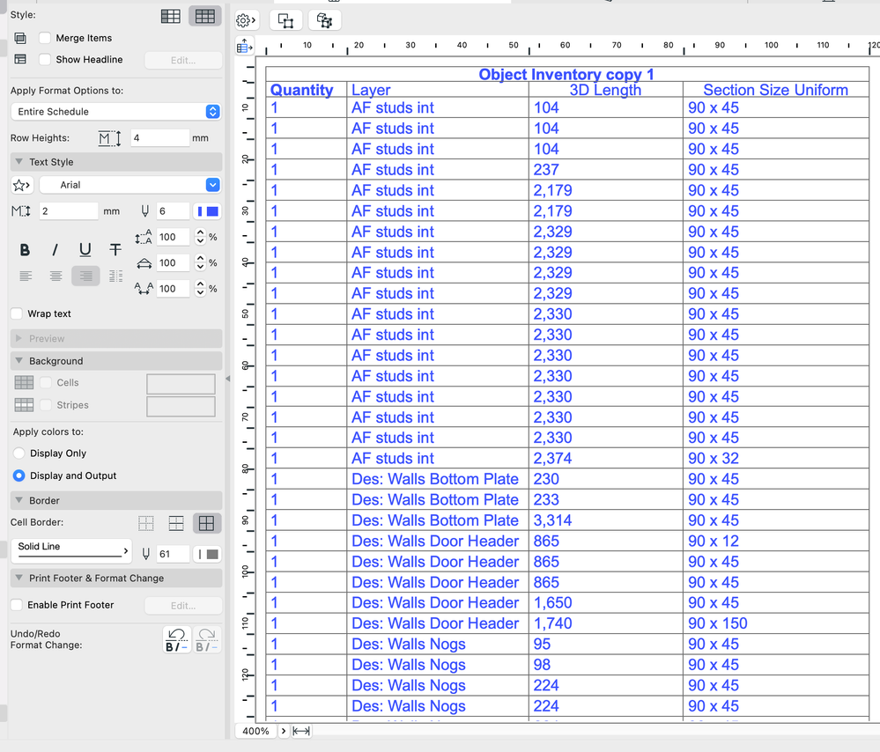The image size is (880, 752).
Task: Toggle strikethrough formatting
Action: (x=115, y=249)
